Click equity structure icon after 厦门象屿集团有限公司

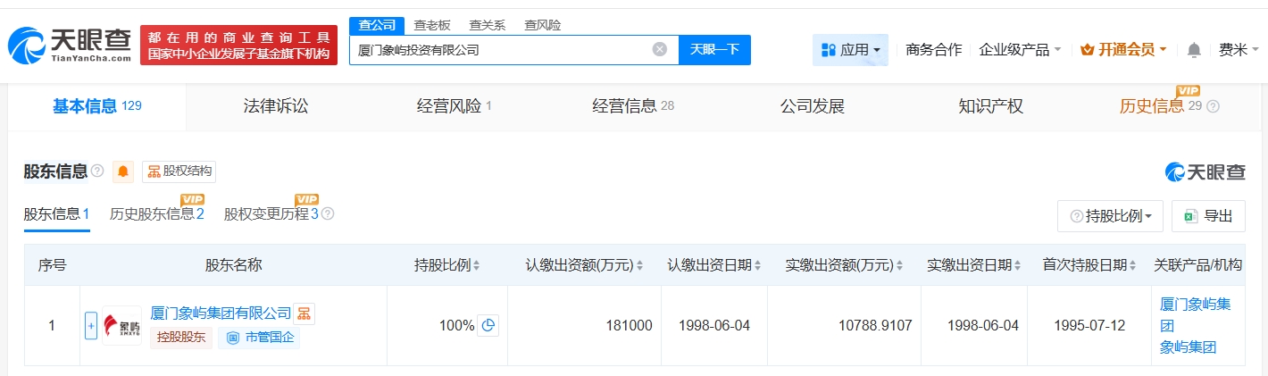304,313
